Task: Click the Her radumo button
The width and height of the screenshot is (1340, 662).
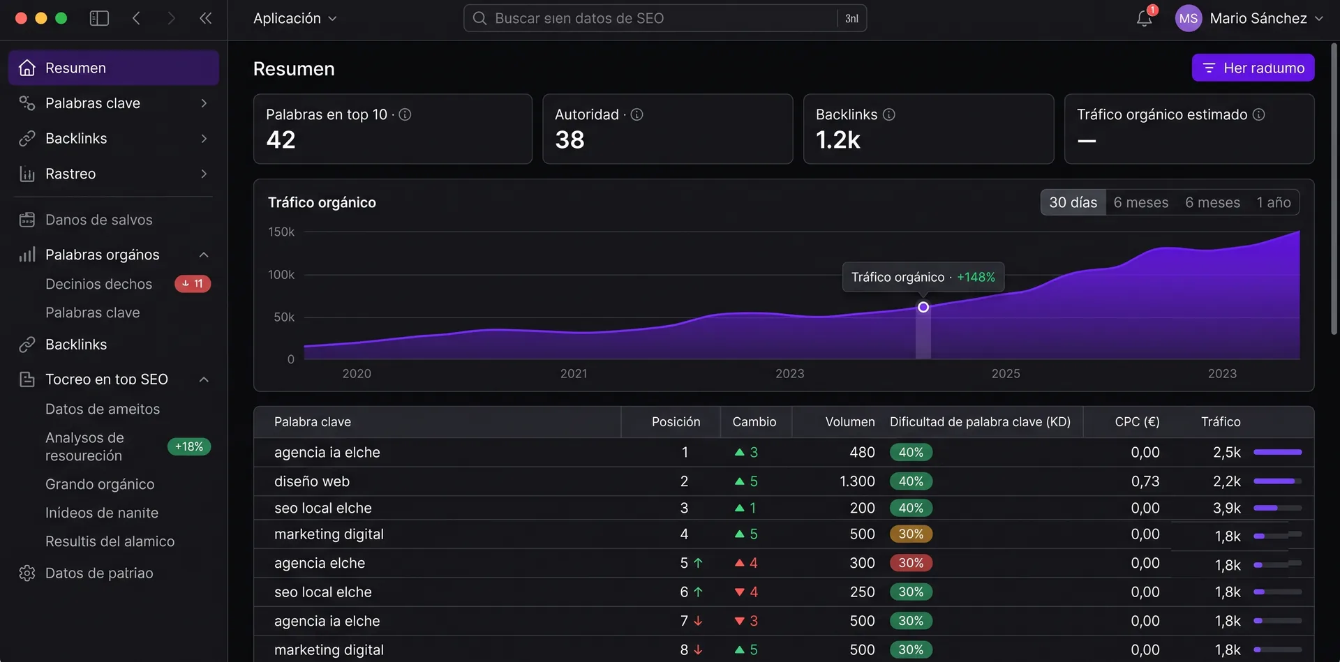Action: click(x=1253, y=68)
